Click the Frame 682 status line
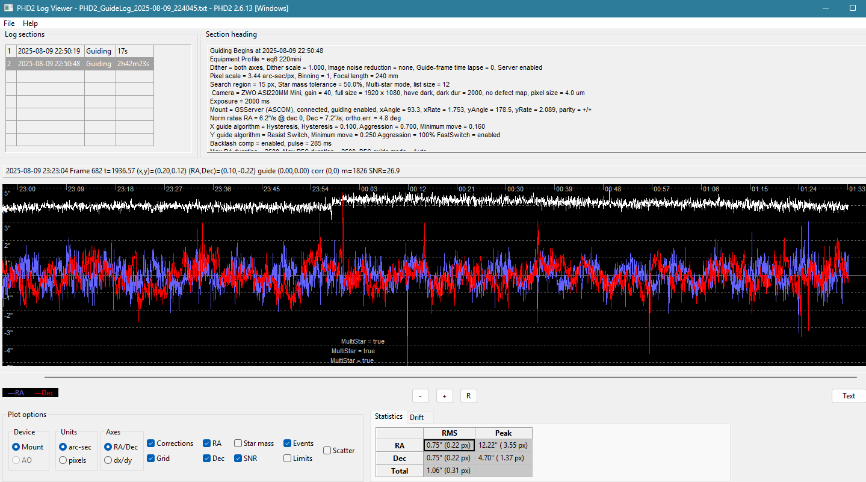866x482 pixels. 203,171
